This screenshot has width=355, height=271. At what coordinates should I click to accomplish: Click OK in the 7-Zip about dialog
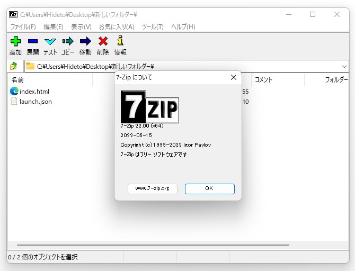(x=210, y=188)
